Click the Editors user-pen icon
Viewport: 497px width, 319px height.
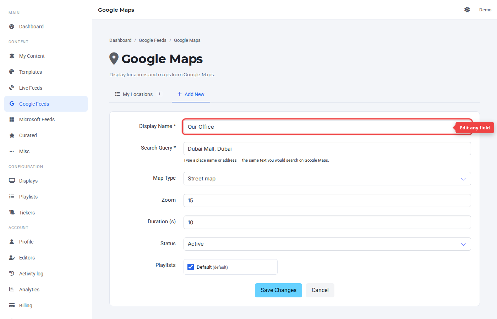(x=12, y=258)
